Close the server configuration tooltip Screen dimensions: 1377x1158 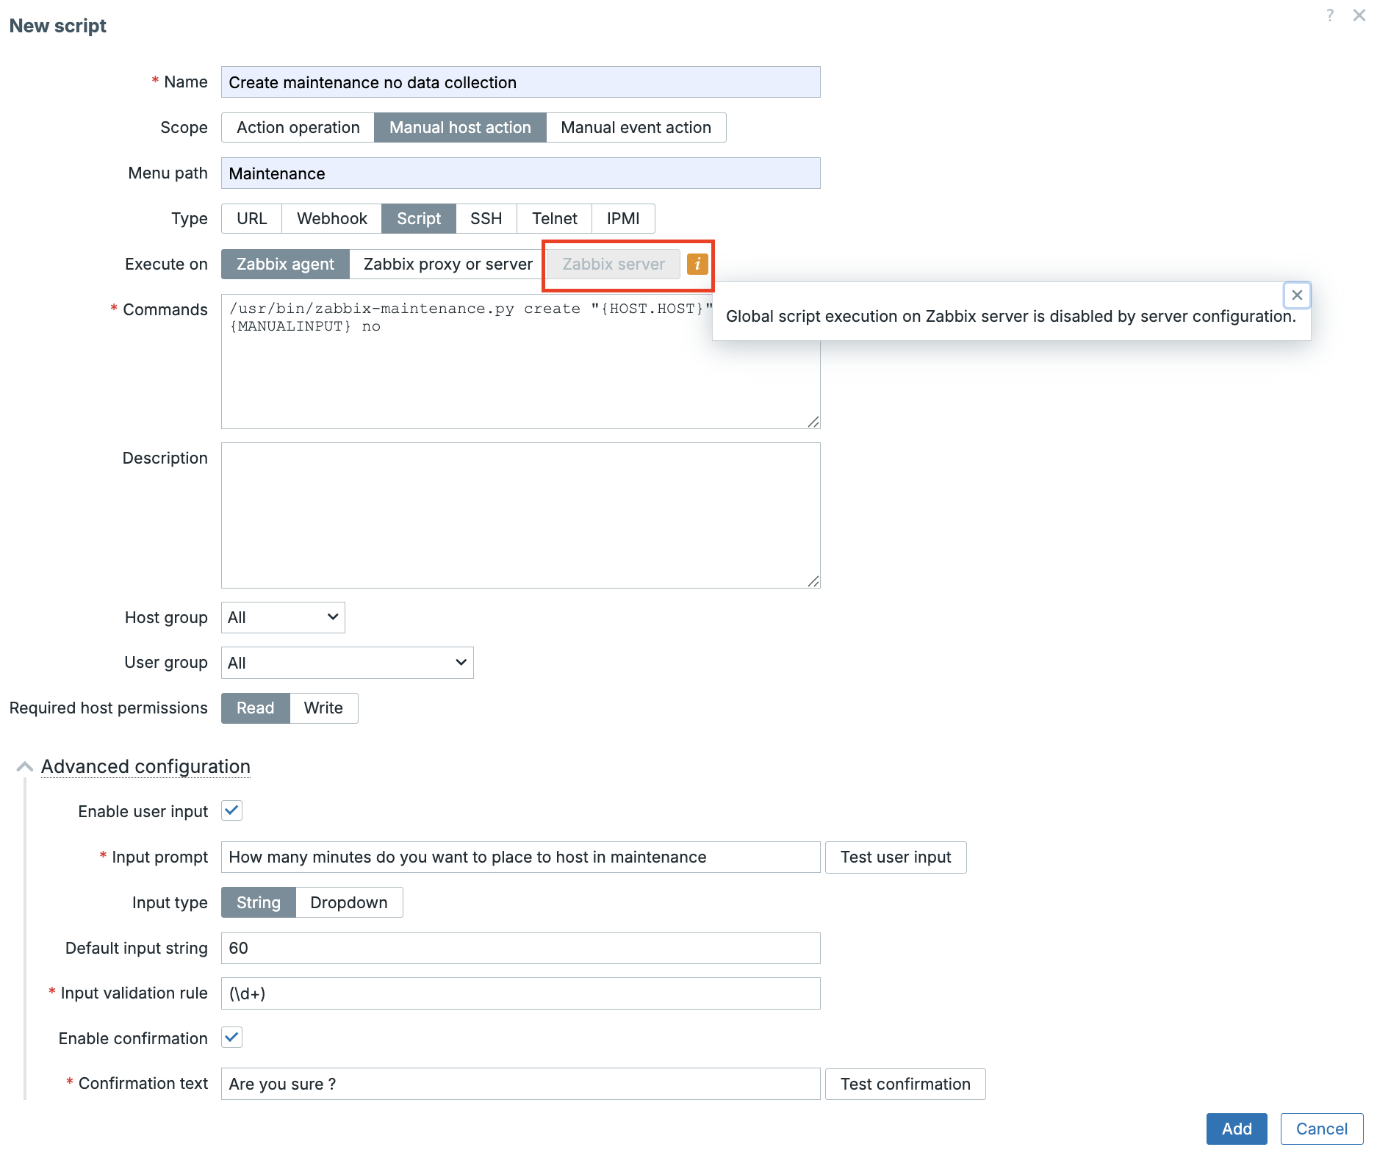(1297, 295)
